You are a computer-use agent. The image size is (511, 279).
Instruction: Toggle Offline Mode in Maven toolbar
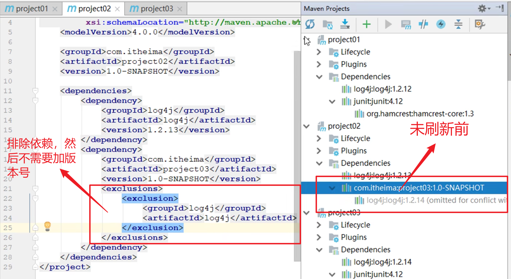423,24
